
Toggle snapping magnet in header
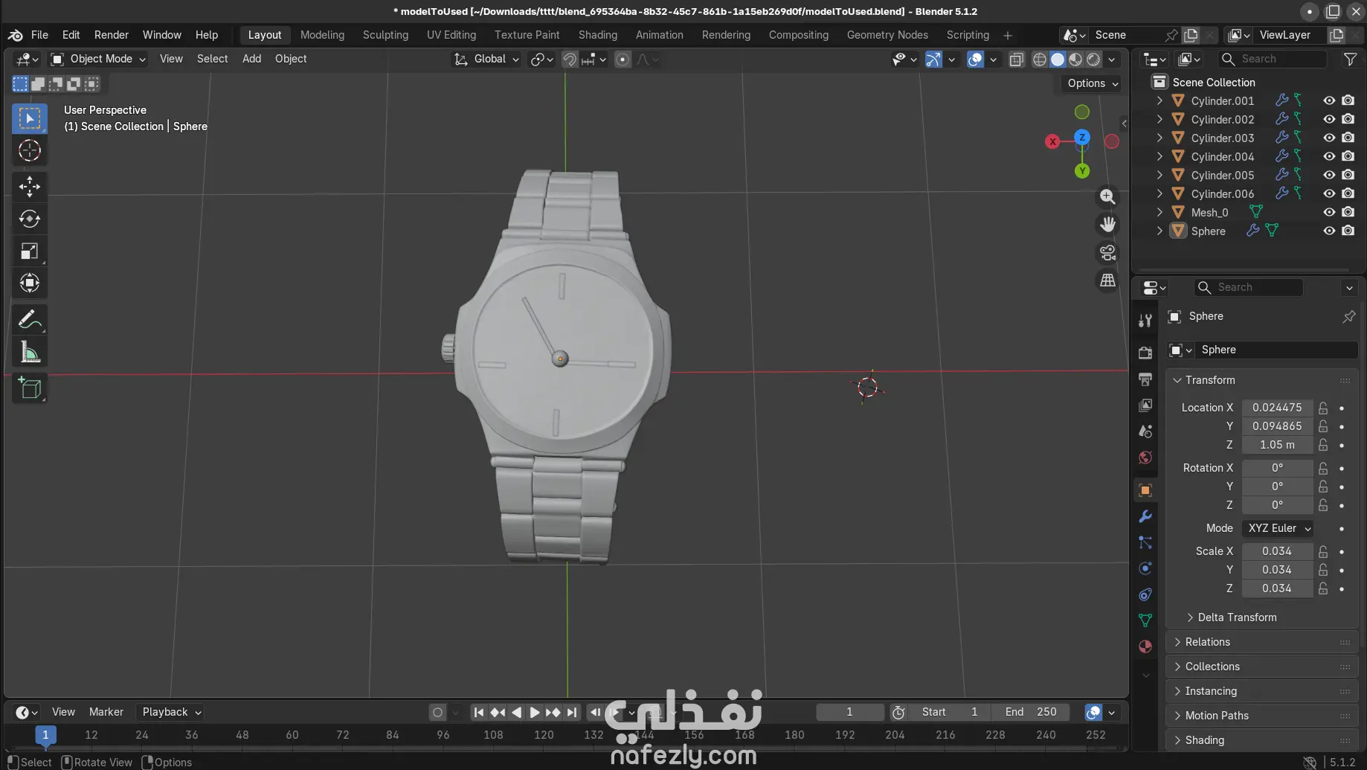[x=570, y=60]
